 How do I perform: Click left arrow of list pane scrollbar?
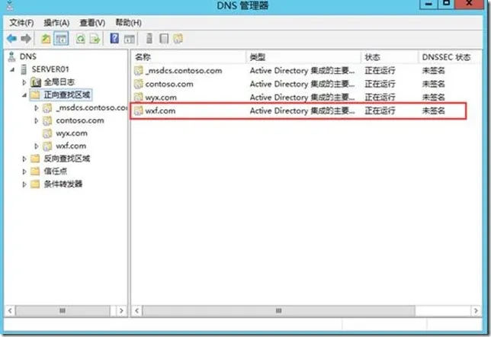click(136, 310)
